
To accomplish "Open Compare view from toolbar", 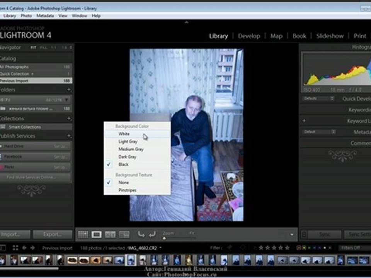I will [x=110, y=234].
